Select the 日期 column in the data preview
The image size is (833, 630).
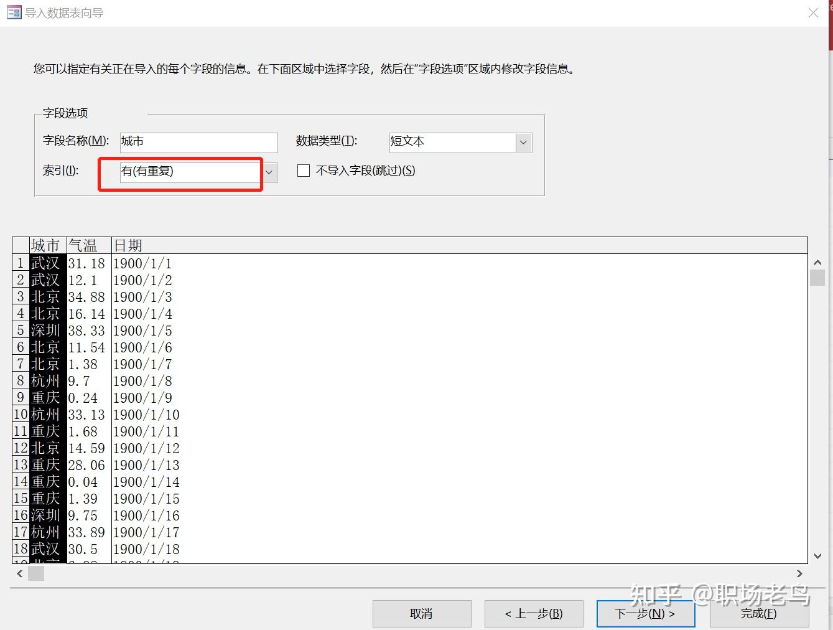[128, 245]
